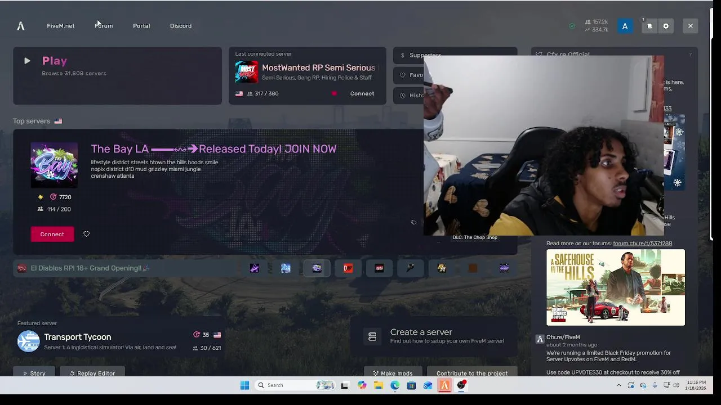Click The Bay LA server logo

(54, 165)
